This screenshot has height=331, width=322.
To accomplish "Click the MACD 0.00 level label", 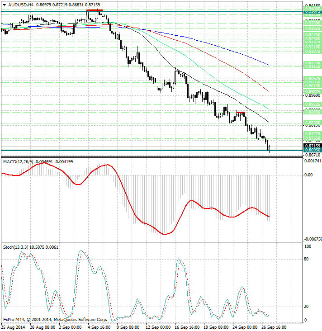I will (308, 175).
